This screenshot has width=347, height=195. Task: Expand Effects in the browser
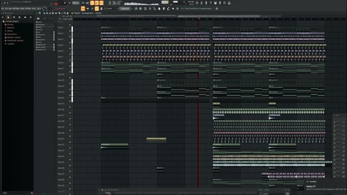[x=10, y=31]
